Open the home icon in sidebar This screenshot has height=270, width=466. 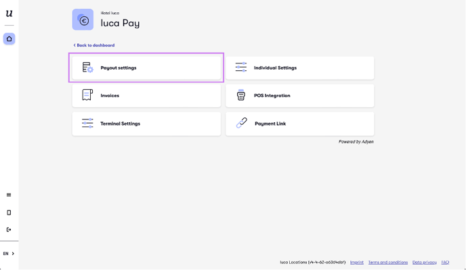coord(9,38)
